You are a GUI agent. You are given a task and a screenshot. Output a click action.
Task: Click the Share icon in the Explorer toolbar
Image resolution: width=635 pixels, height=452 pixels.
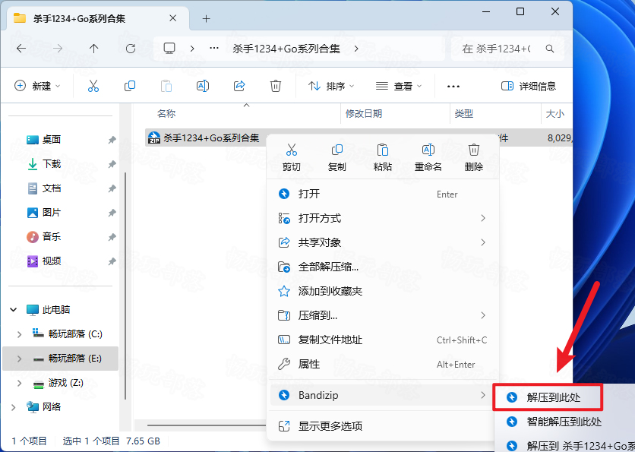click(239, 86)
